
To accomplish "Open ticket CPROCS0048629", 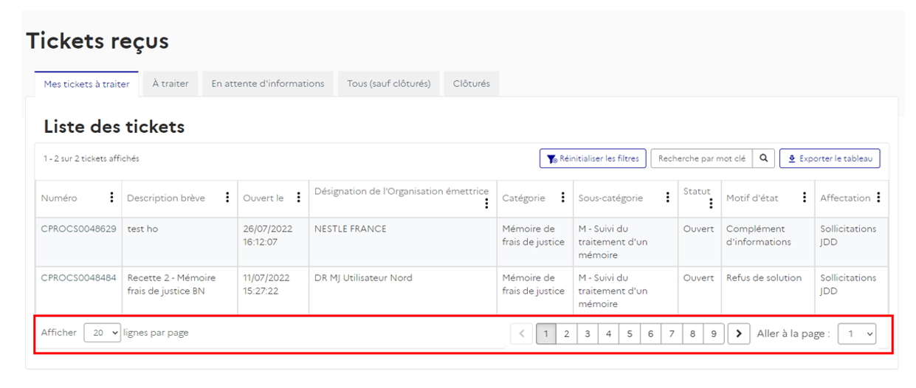I will [x=78, y=229].
